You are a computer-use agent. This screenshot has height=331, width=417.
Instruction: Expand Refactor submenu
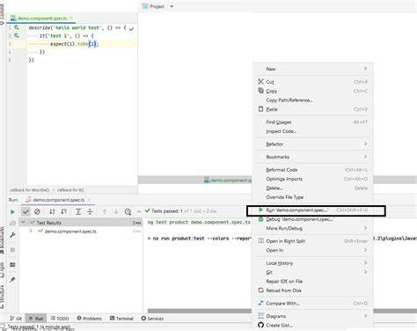point(312,144)
